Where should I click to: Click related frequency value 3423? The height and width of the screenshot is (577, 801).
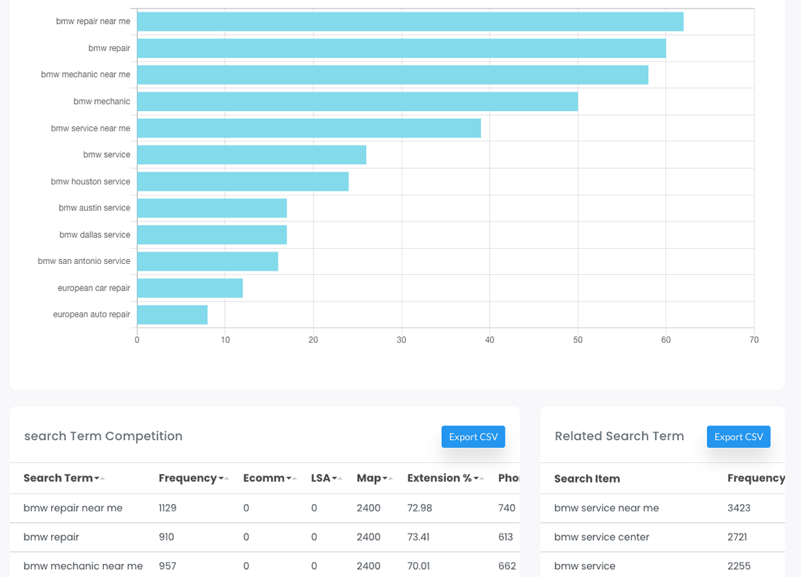pos(739,508)
